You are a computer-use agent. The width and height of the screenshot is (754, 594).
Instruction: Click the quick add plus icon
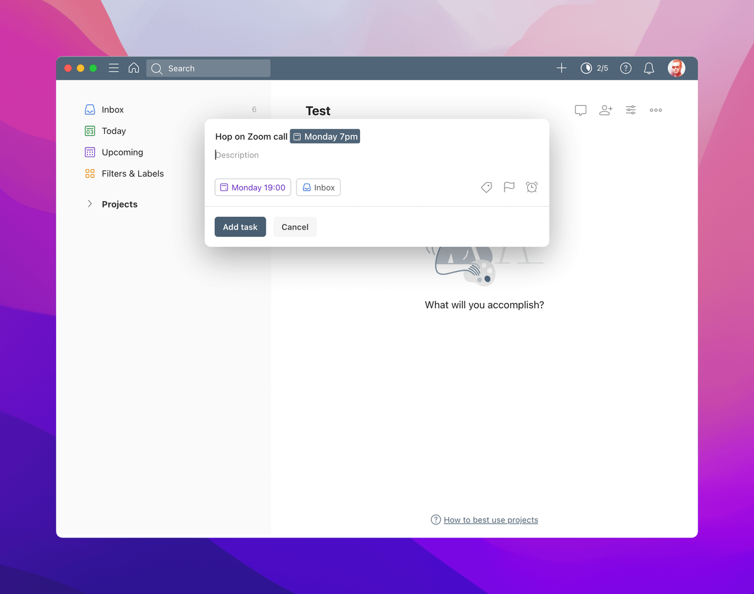coord(562,69)
